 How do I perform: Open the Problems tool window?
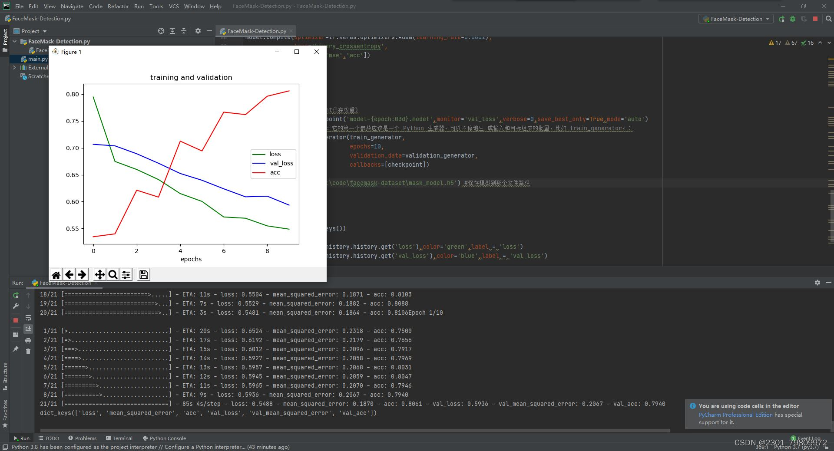tap(82, 438)
